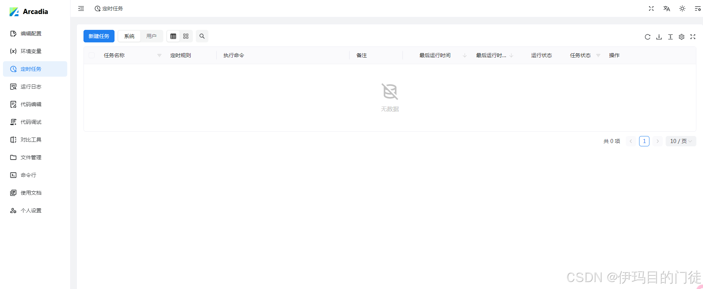Sort by 最后运行时... column arrow
The height and width of the screenshot is (289, 703).
pos(511,55)
